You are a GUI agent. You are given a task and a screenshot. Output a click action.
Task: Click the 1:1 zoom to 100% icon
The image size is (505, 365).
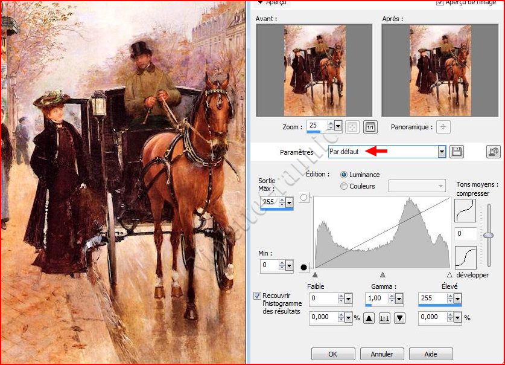click(x=370, y=128)
